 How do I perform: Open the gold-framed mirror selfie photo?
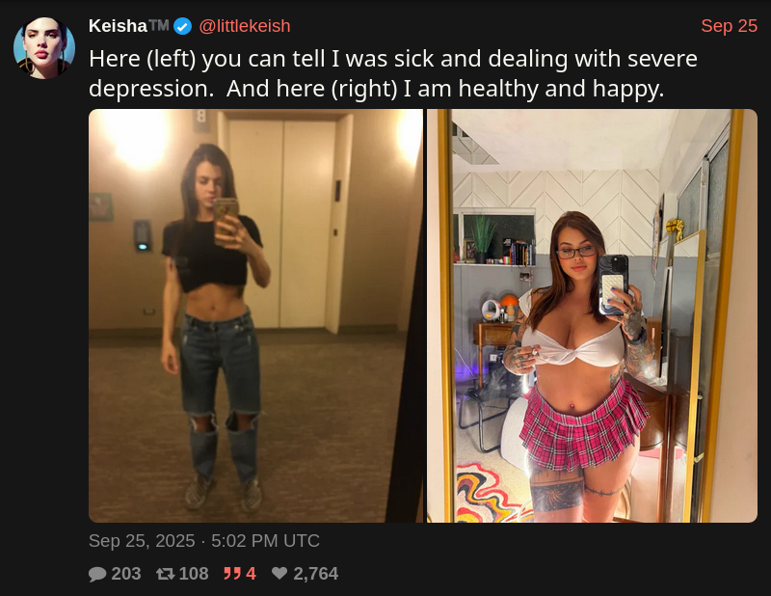click(x=592, y=315)
